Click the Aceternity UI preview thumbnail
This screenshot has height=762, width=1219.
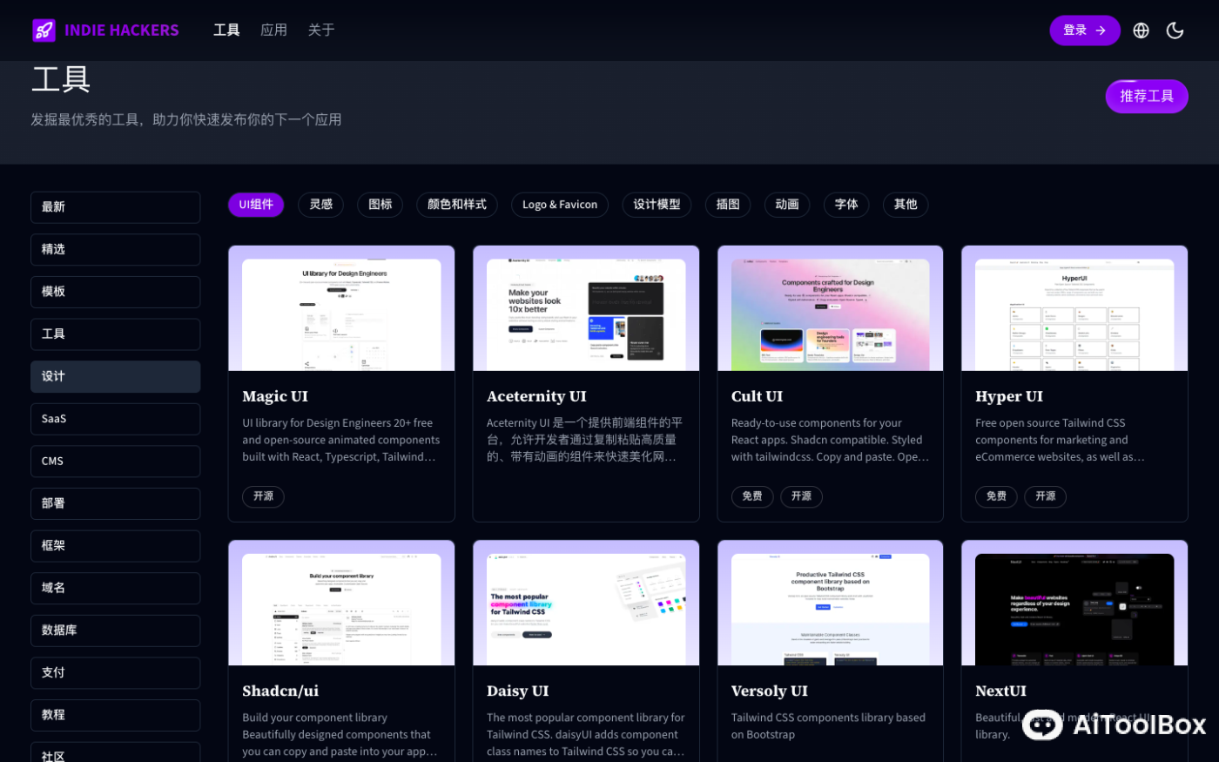coord(585,307)
